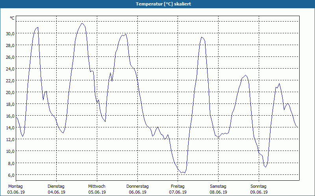Click the 18,0 y-axis label
315x196 pixels.
tap(10, 104)
